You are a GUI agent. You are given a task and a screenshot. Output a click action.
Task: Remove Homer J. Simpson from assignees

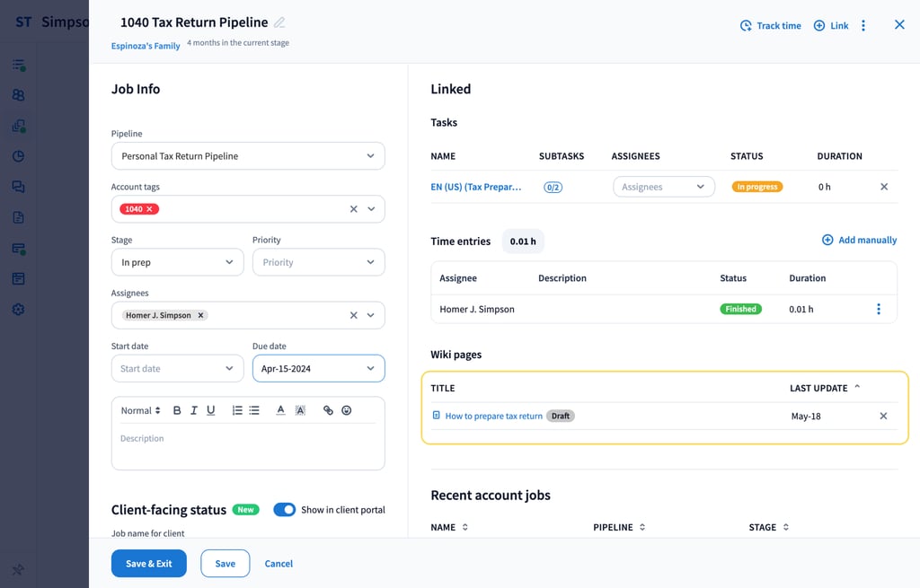point(200,316)
